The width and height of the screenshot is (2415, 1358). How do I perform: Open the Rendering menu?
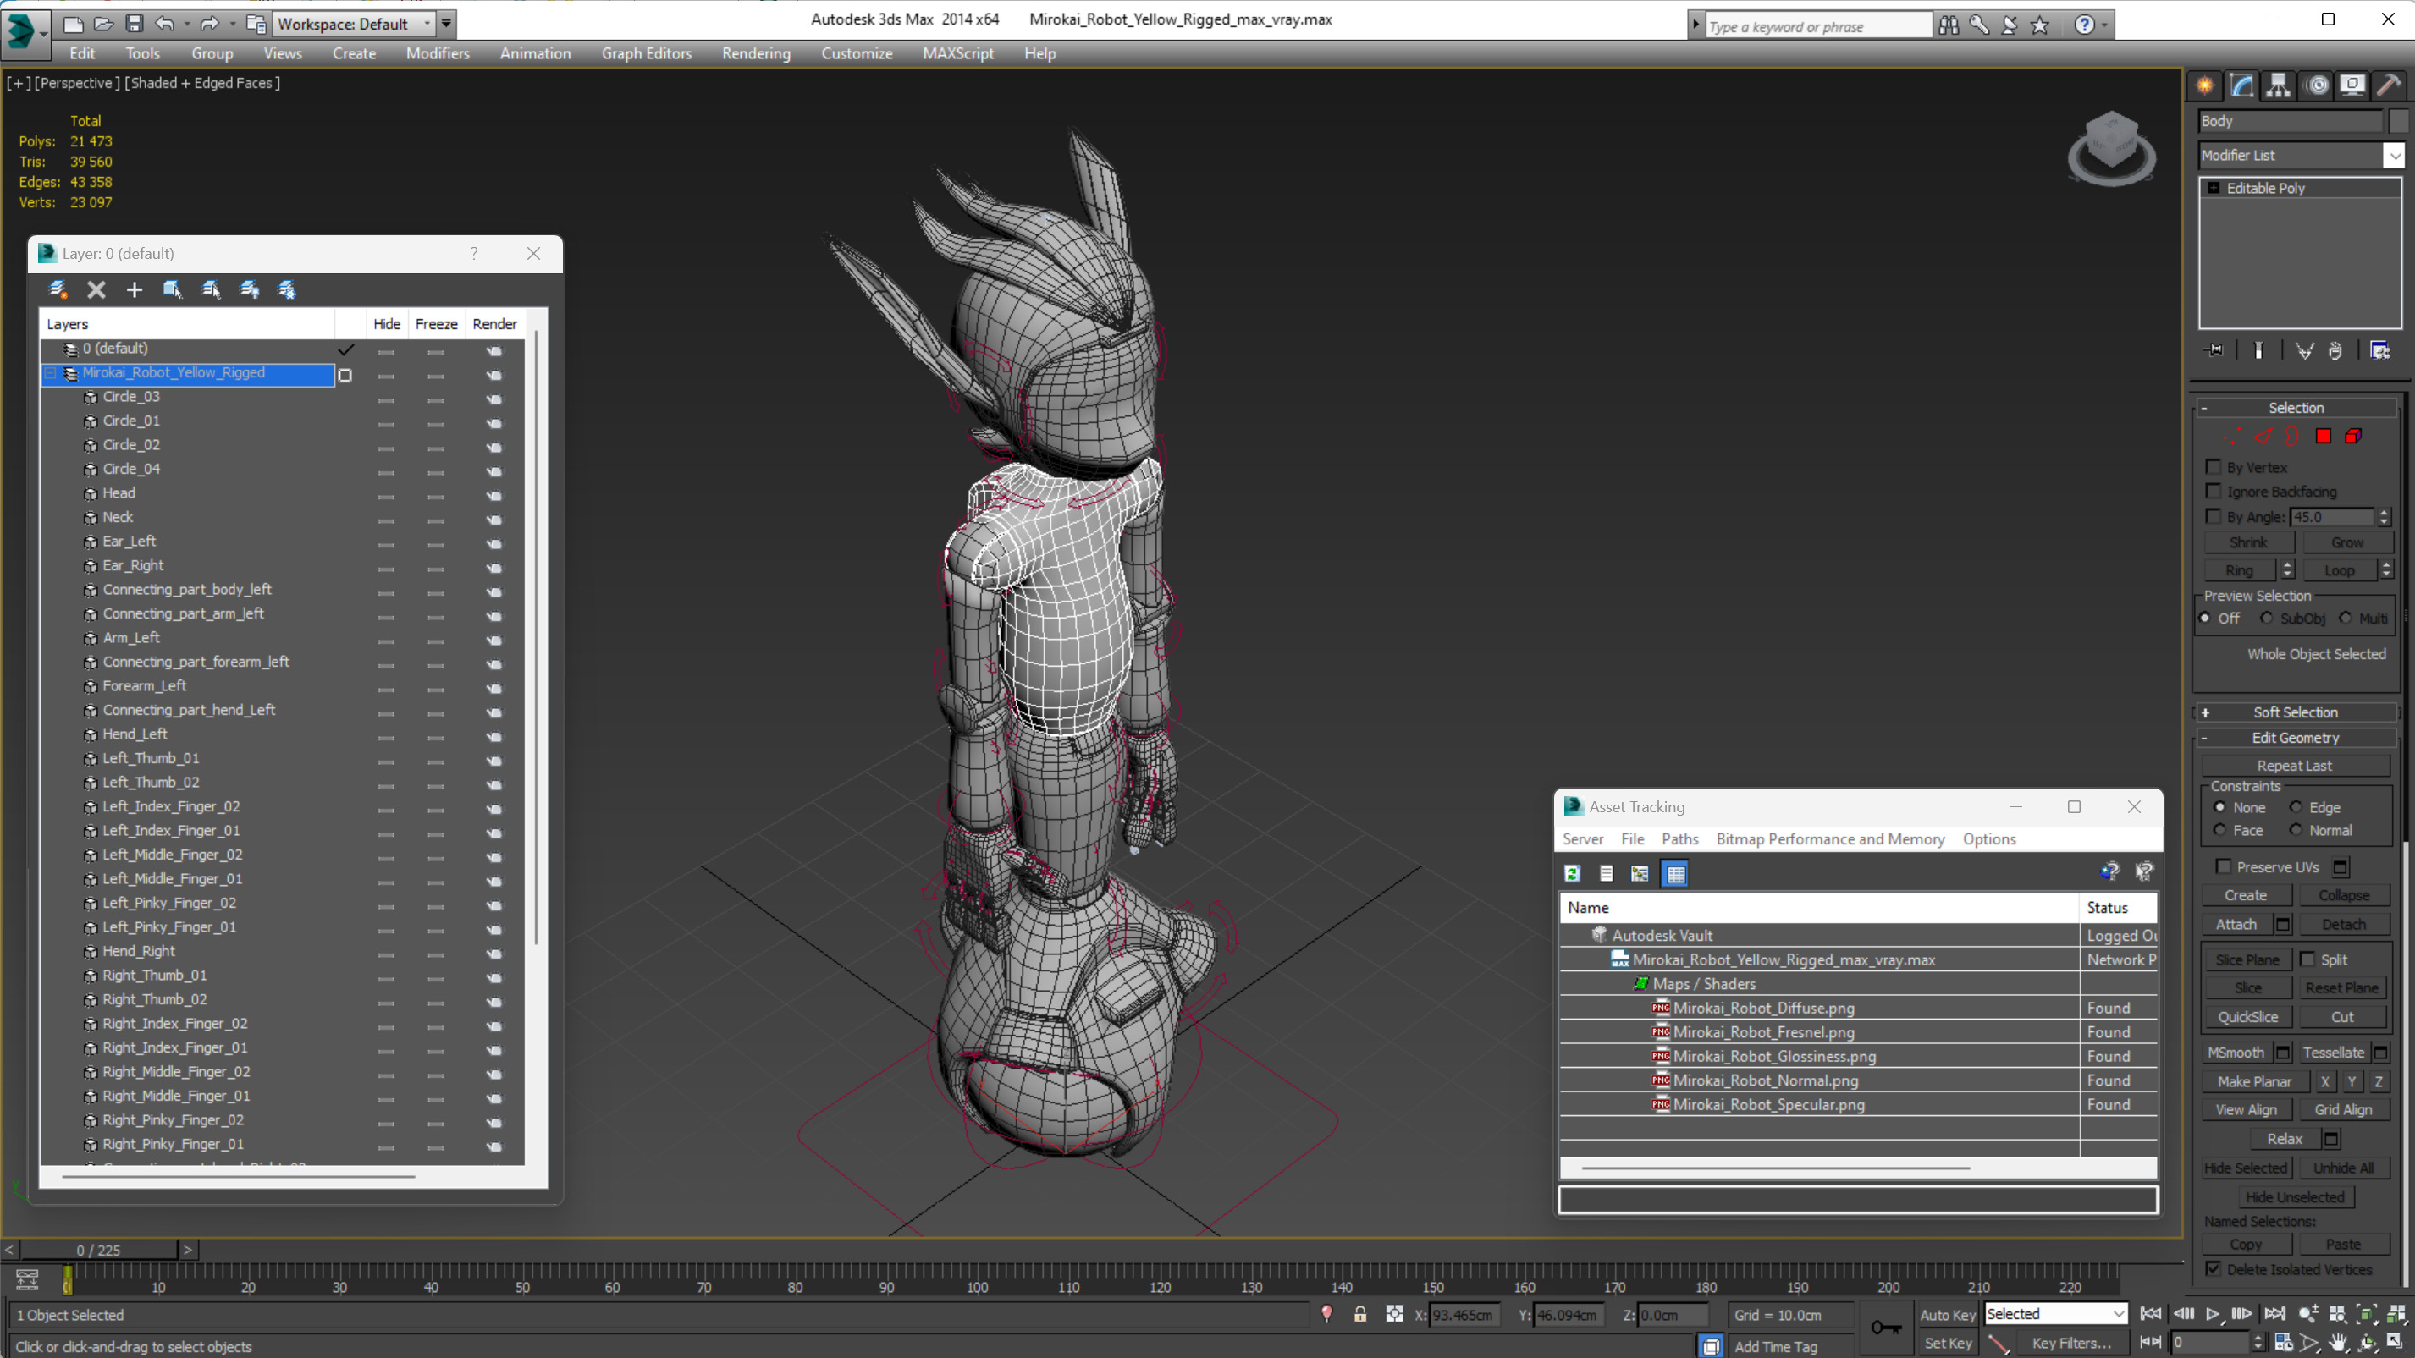point(756,53)
